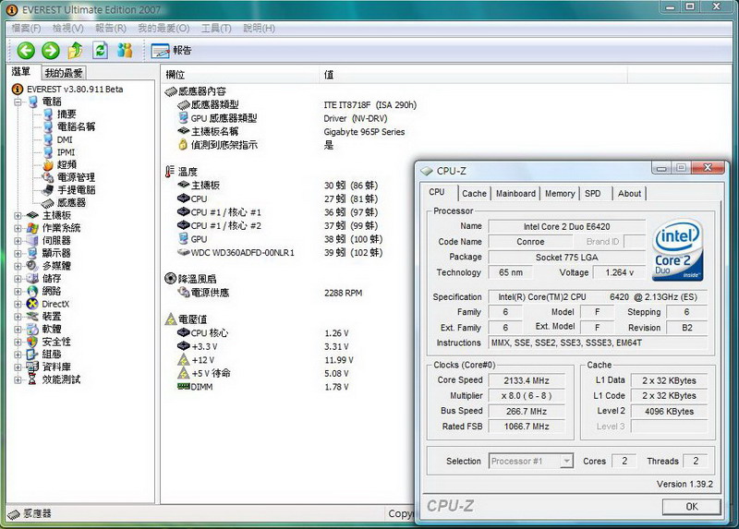The image size is (739, 529).
Task: Click the green Back arrow in EVEREST toolbar
Action: 26,51
